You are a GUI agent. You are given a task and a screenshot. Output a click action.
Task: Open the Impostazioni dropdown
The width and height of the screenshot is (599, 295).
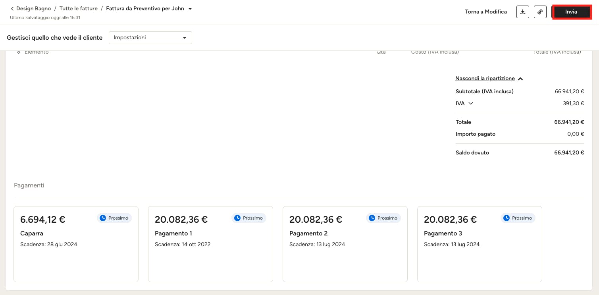tap(150, 38)
